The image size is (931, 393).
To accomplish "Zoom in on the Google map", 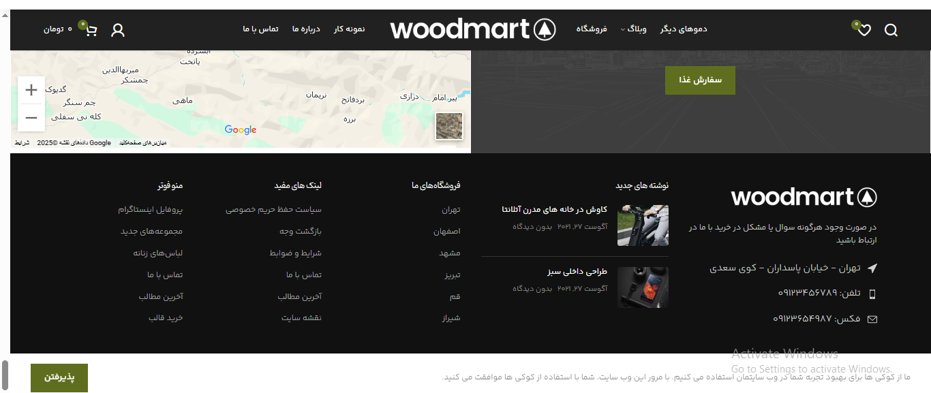I will point(31,89).
